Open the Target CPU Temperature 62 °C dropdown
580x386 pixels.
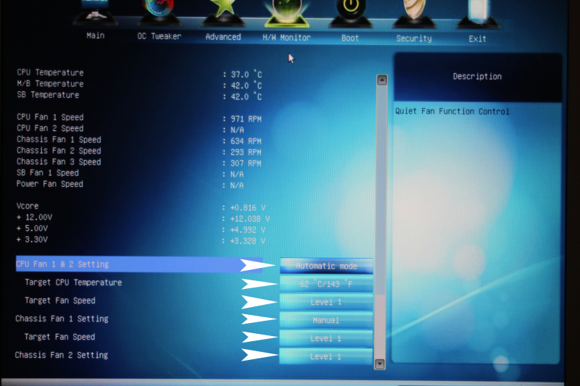click(x=326, y=284)
